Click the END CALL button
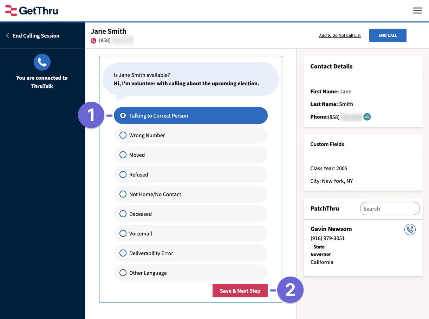Image resolution: width=429 pixels, height=319 pixels. click(x=388, y=35)
